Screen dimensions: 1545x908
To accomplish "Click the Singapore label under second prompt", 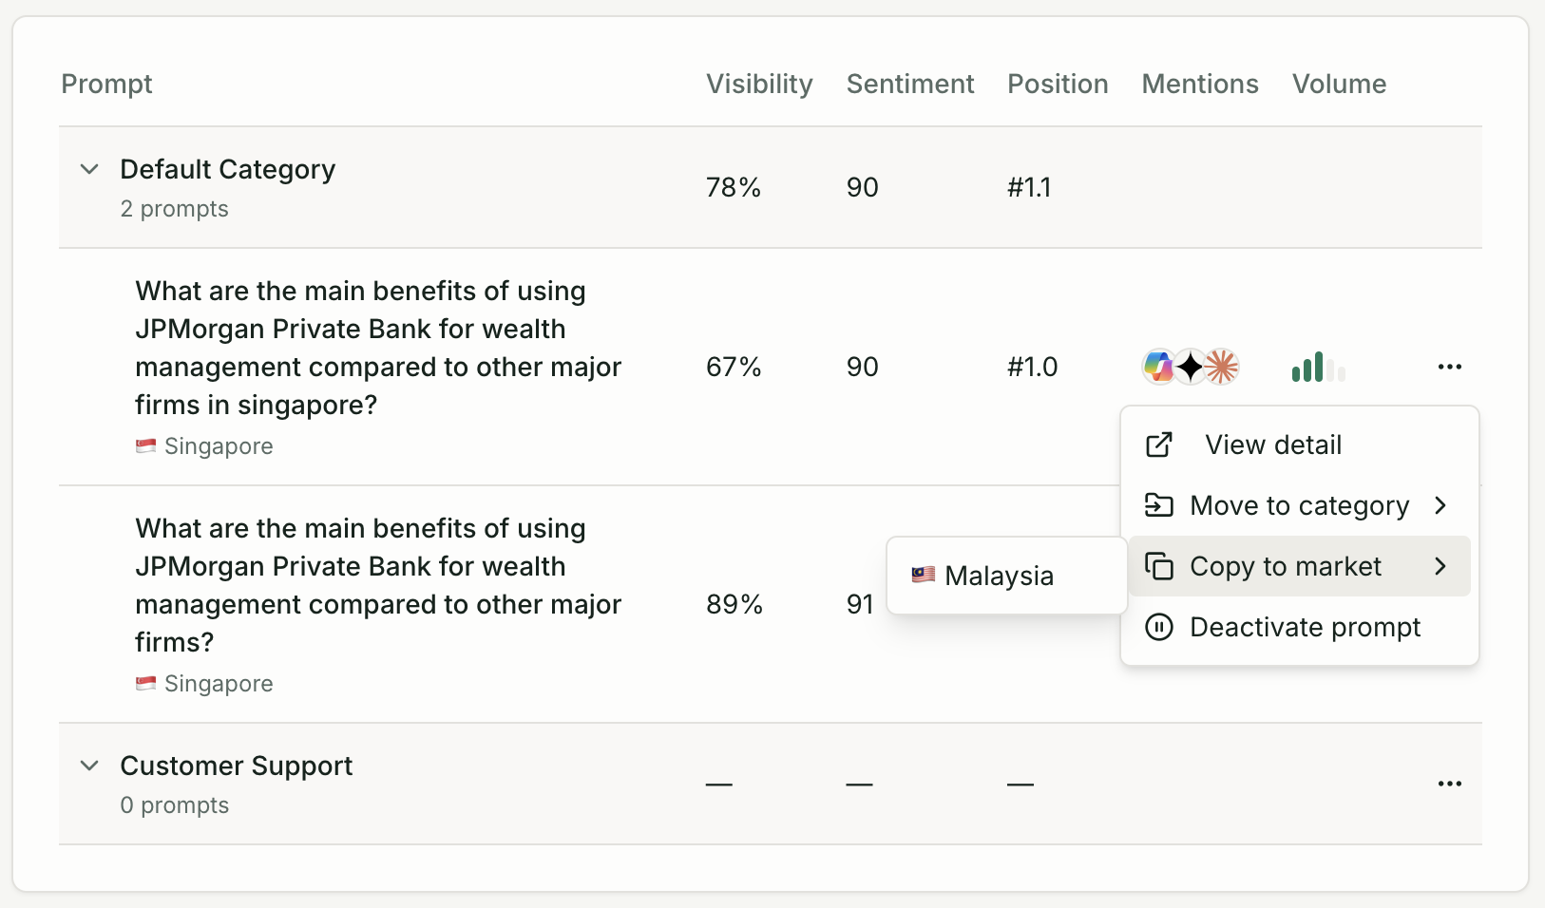I will click(x=219, y=683).
